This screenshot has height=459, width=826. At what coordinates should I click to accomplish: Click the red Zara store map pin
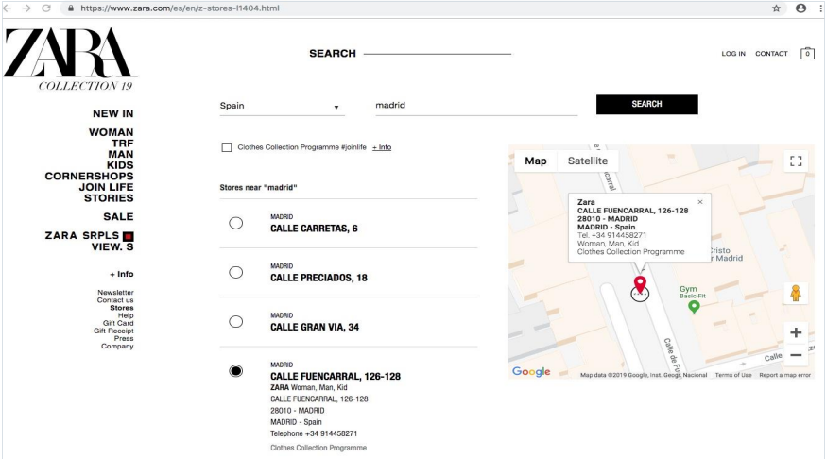click(640, 284)
